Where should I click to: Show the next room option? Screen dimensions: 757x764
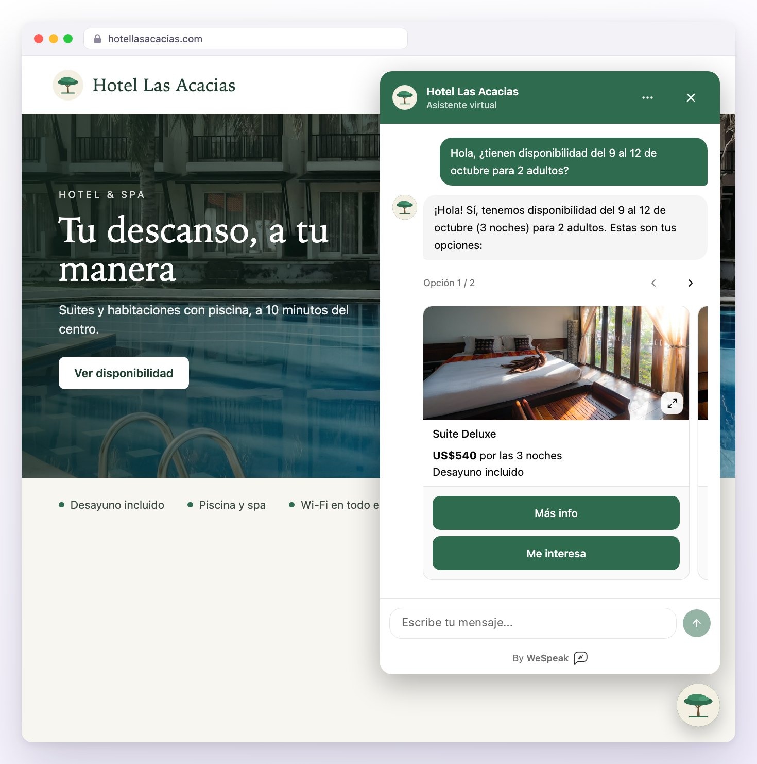pos(690,283)
